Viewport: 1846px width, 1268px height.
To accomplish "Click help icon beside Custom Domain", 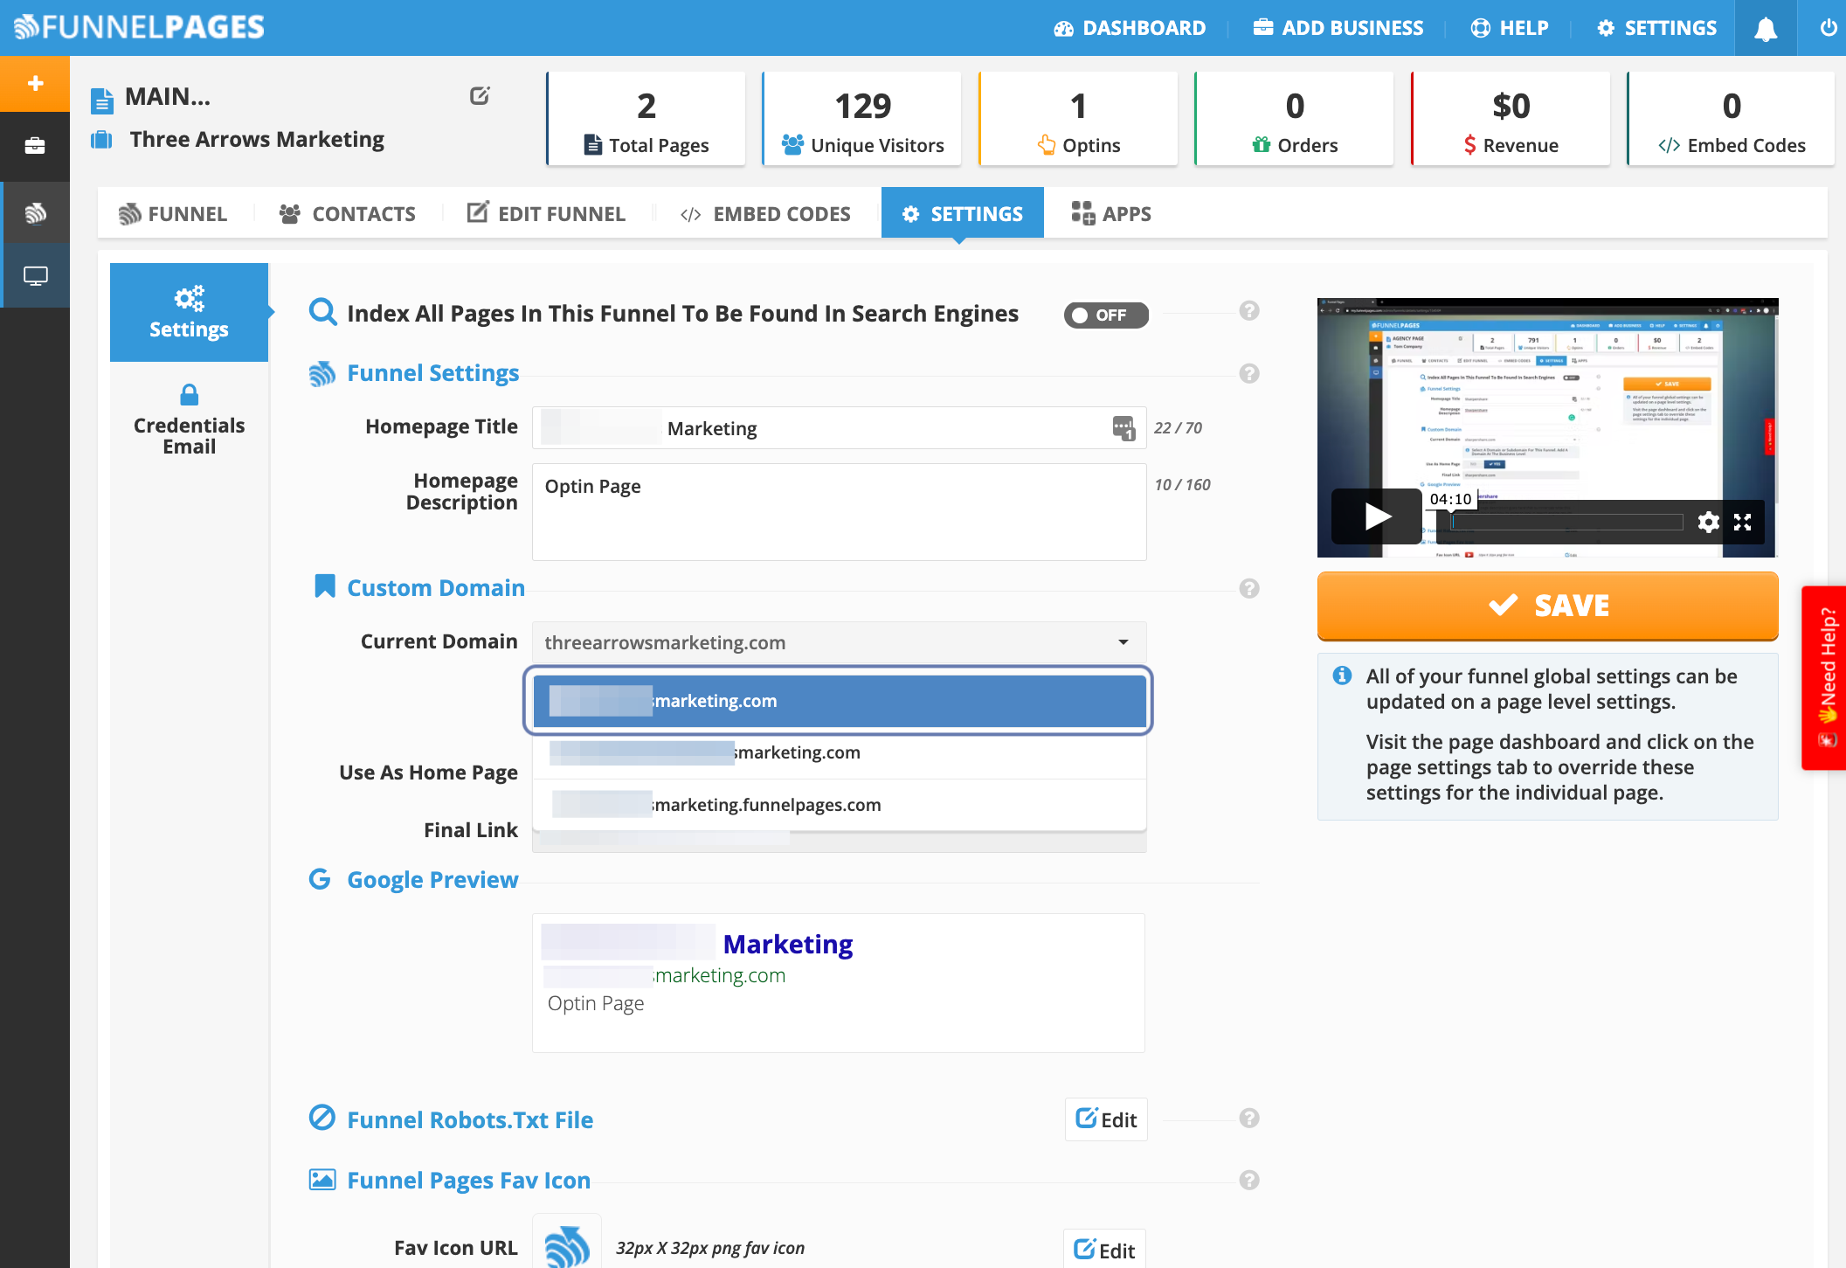I will click(1249, 588).
